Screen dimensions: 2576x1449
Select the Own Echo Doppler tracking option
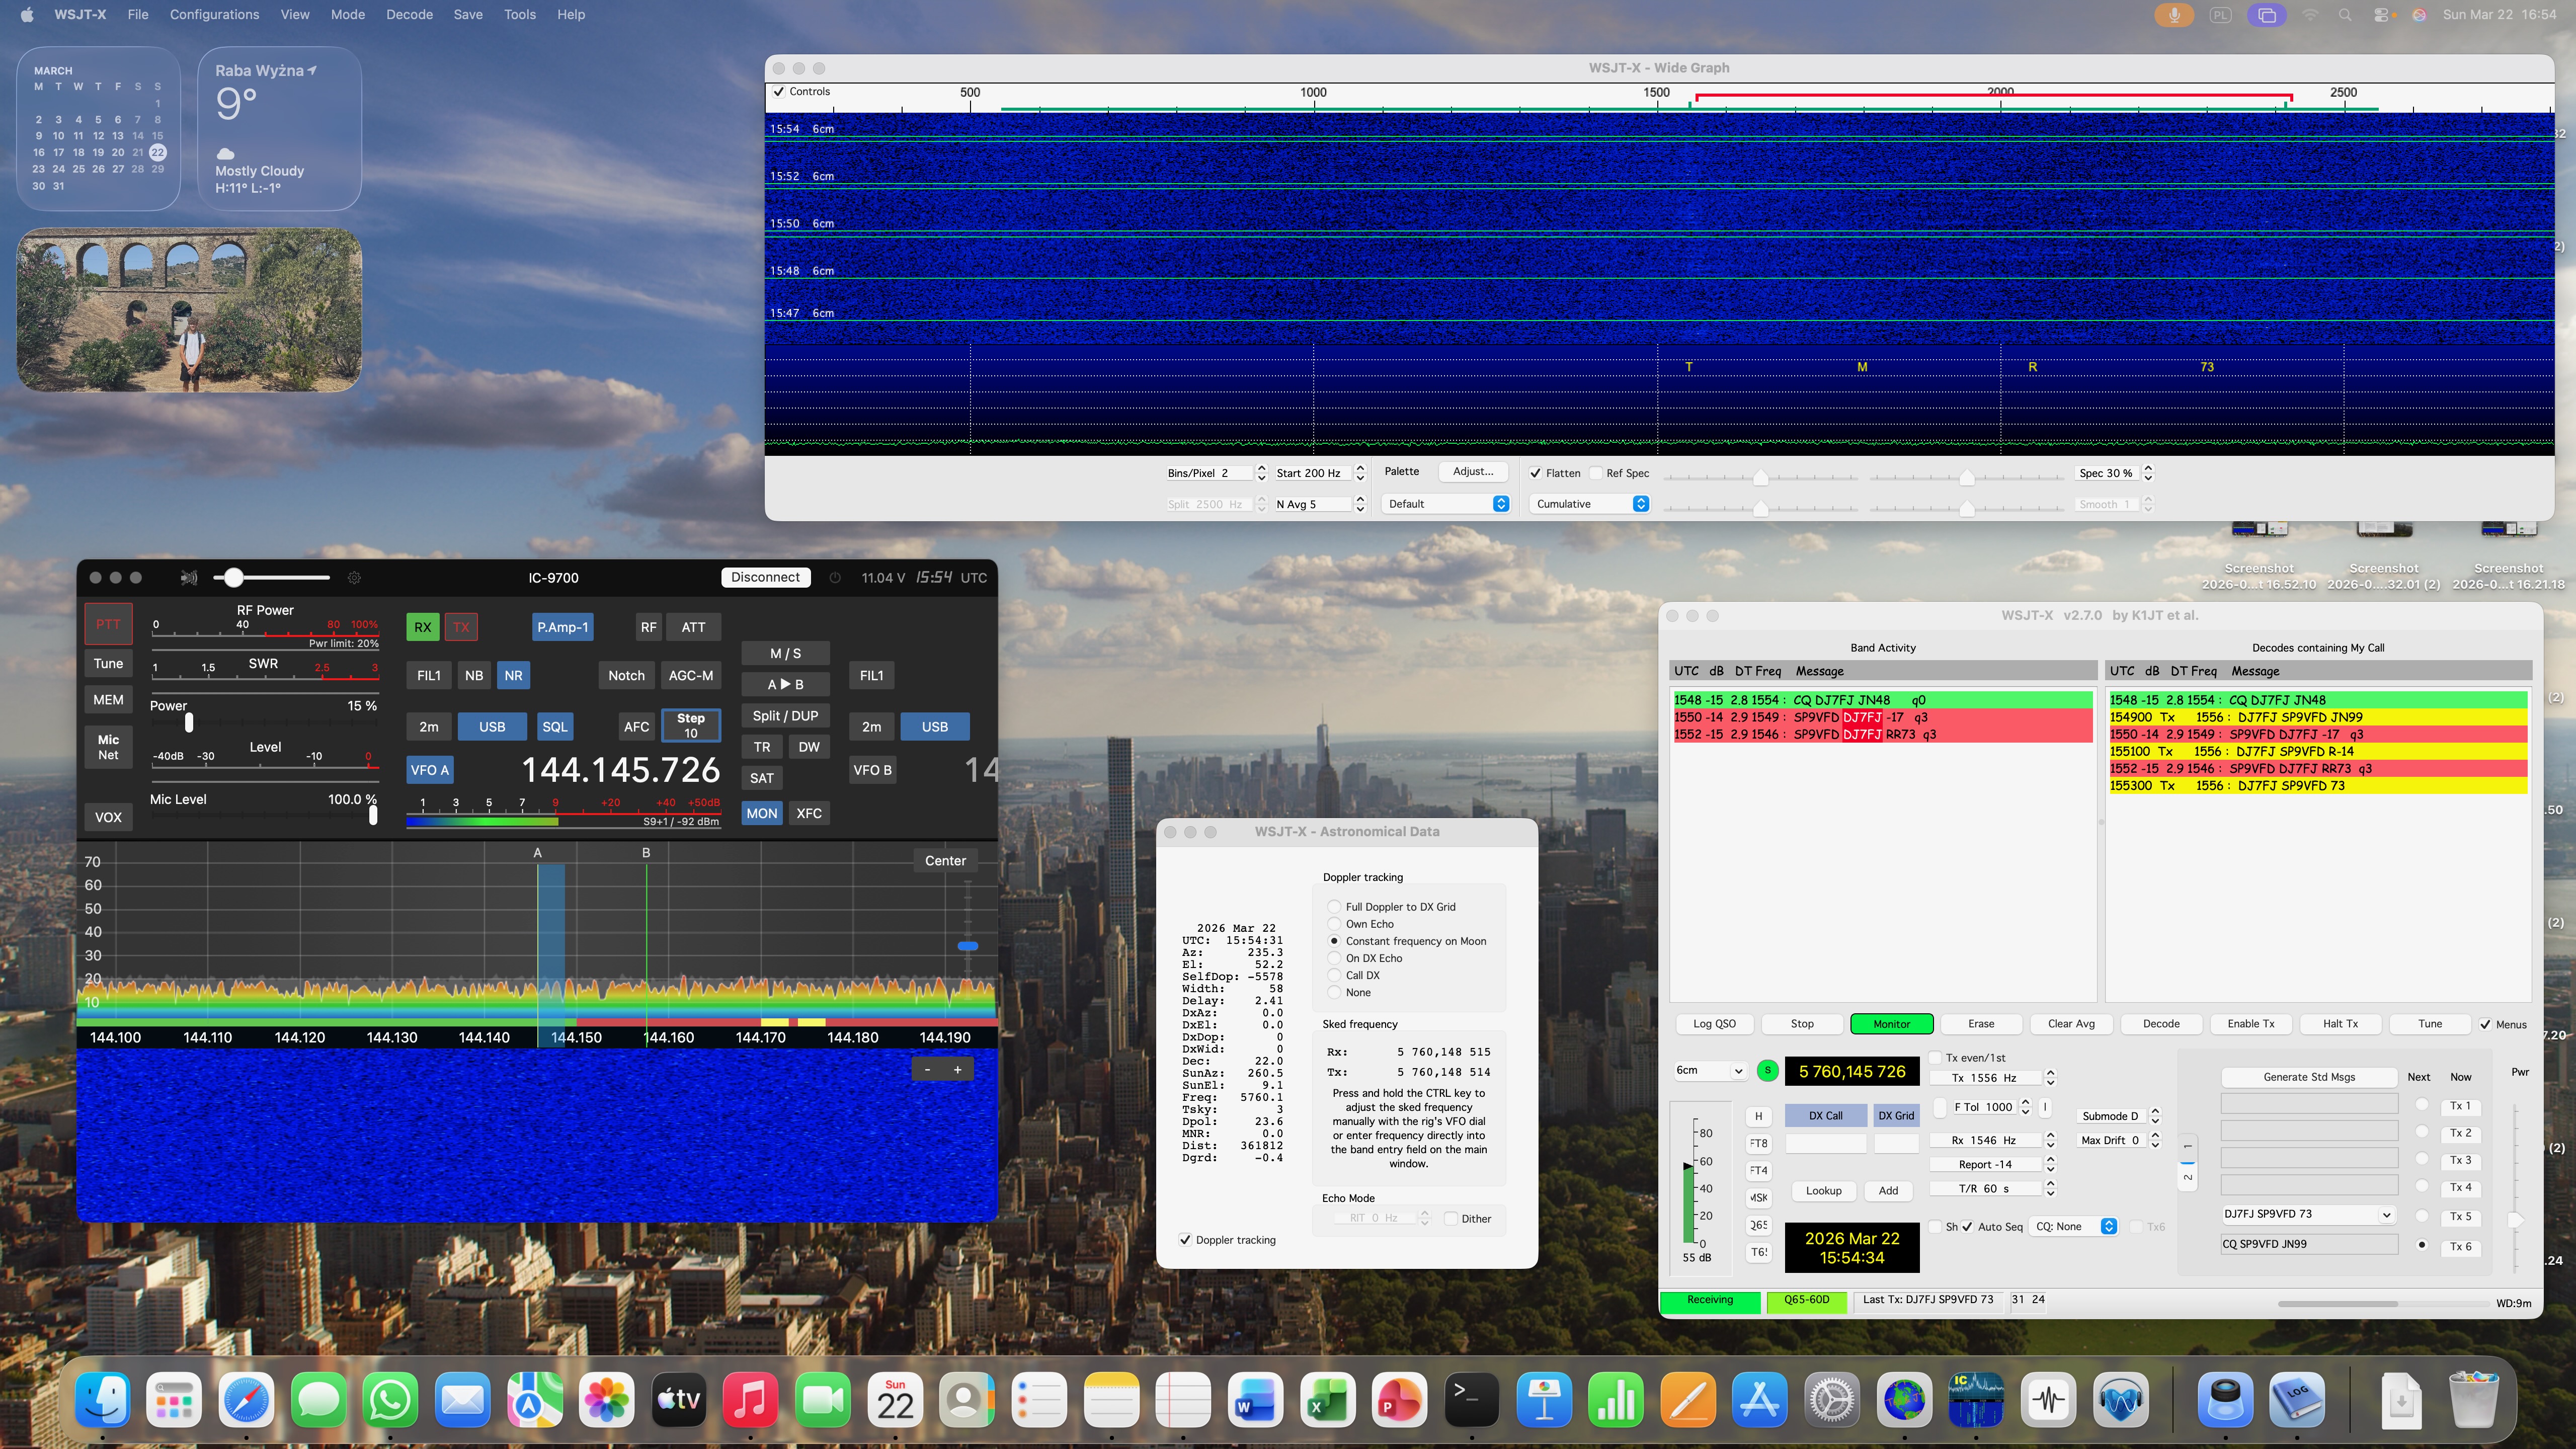(1335, 923)
